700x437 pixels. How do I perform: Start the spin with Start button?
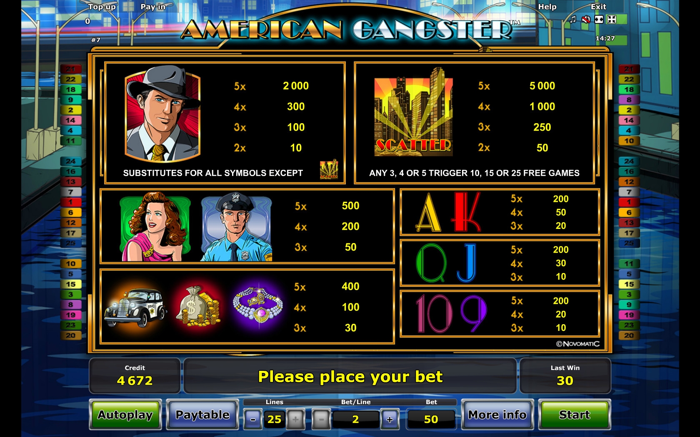click(x=574, y=415)
